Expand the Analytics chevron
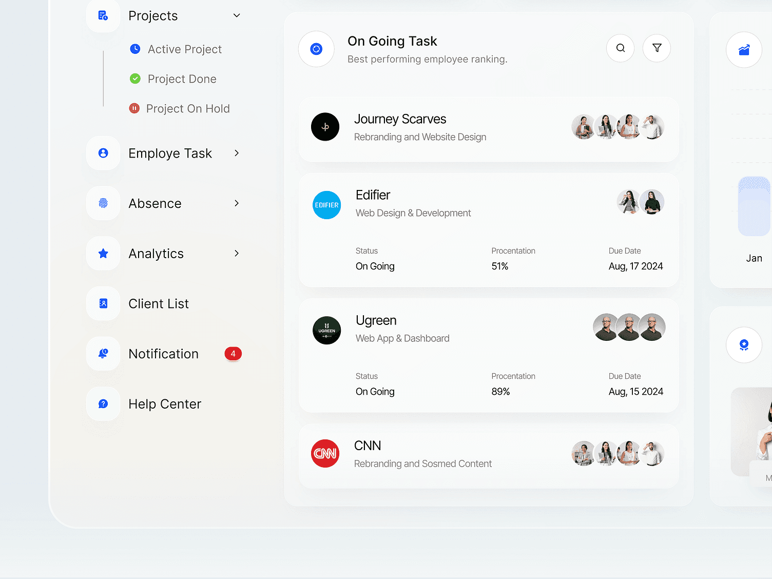The image size is (772, 579). [x=237, y=253]
